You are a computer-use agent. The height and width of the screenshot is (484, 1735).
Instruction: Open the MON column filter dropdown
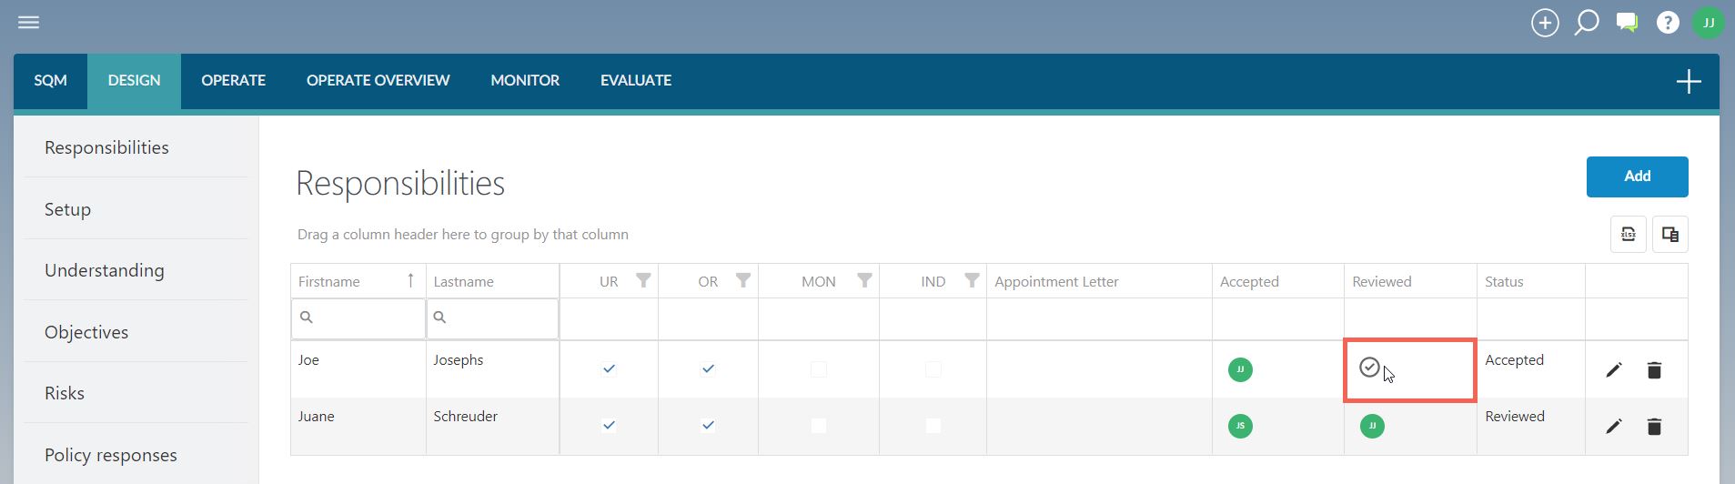click(x=864, y=281)
